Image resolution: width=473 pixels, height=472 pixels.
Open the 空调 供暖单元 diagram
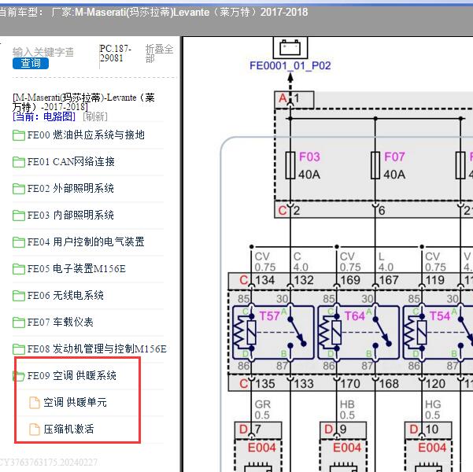click(75, 403)
